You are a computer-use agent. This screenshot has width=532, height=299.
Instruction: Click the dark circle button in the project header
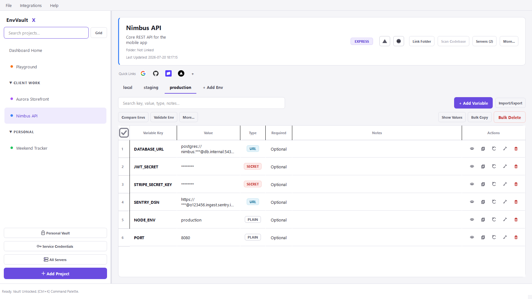point(399,41)
